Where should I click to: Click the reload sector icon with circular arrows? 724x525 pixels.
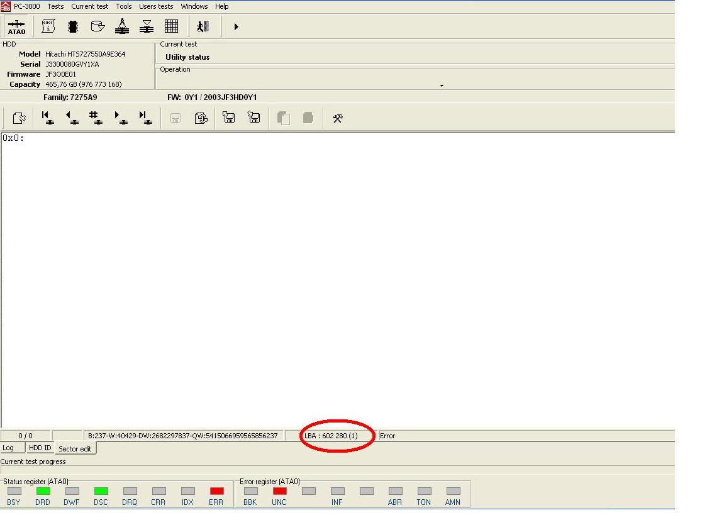pos(201,118)
